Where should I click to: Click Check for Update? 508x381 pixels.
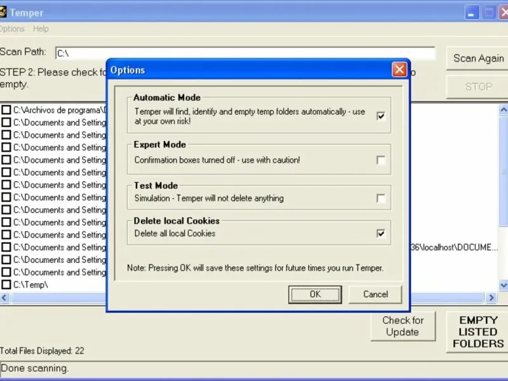[403, 326]
